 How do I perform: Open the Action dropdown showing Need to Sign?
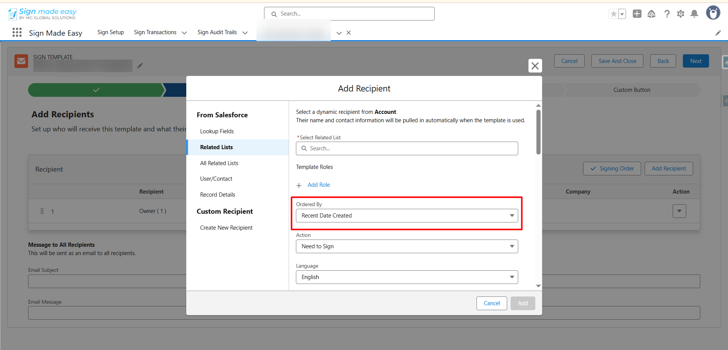click(x=407, y=246)
